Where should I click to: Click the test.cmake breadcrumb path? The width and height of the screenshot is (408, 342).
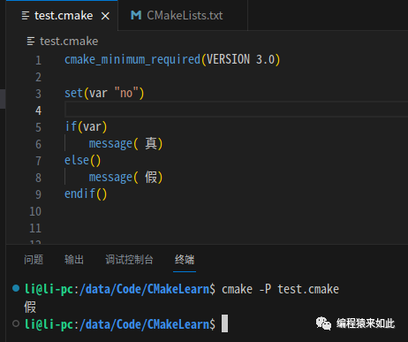[x=69, y=42]
